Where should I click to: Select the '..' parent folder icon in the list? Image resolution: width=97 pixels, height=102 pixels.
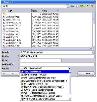4,14
